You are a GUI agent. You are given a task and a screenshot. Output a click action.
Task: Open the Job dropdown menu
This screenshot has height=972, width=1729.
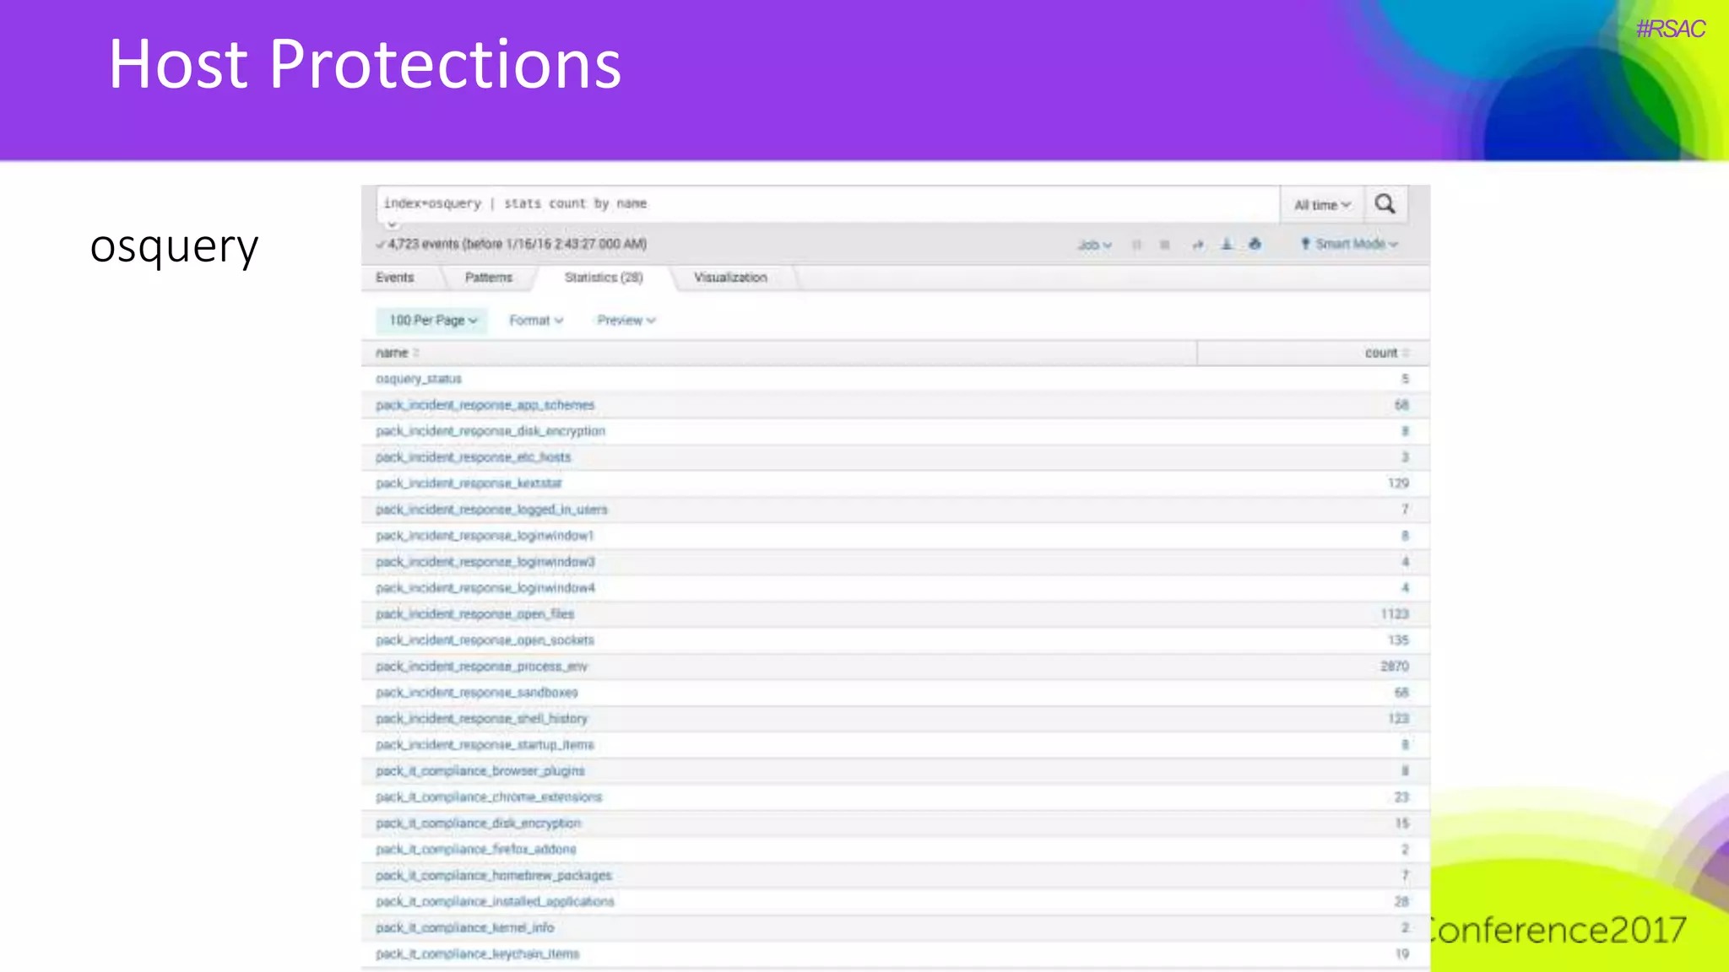pos(1094,245)
